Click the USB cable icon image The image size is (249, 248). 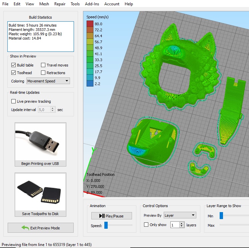(x=40, y=142)
